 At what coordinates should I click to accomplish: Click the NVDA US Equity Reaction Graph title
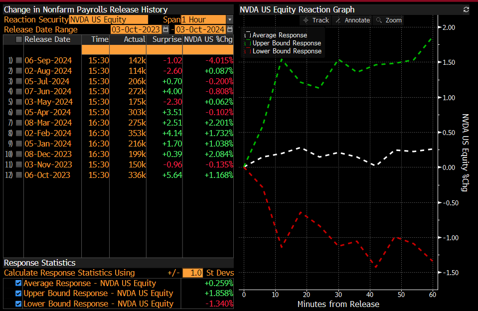click(297, 10)
